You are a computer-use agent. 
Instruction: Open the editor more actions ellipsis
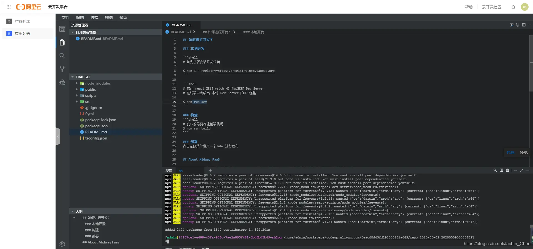click(530, 25)
